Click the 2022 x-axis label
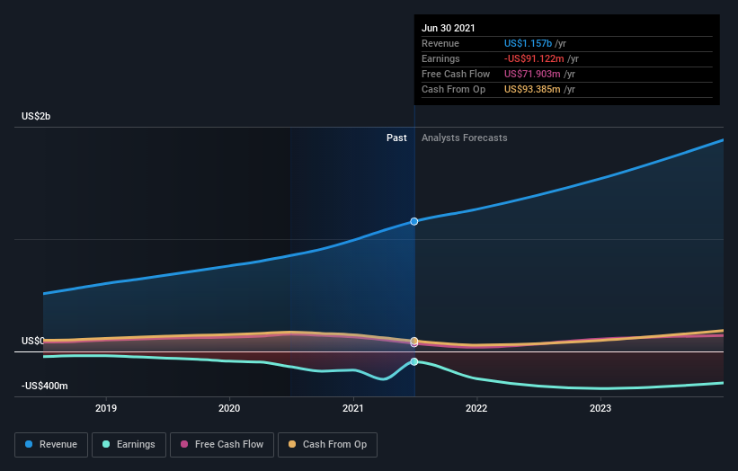The width and height of the screenshot is (738, 471). pyautogui.click(x=476, y=408)
